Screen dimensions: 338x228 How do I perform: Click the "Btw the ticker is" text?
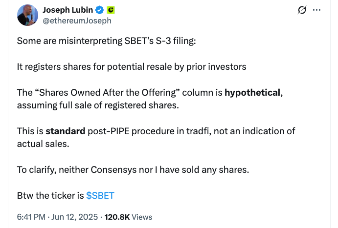(50, 195)
